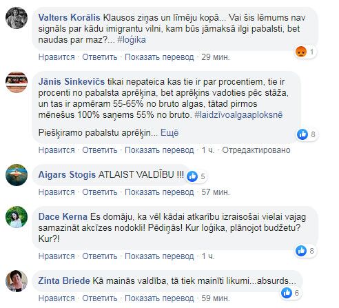Show translation of Dace Kerna comment
This screenshot has width=339, height=308.
point(159,256)
